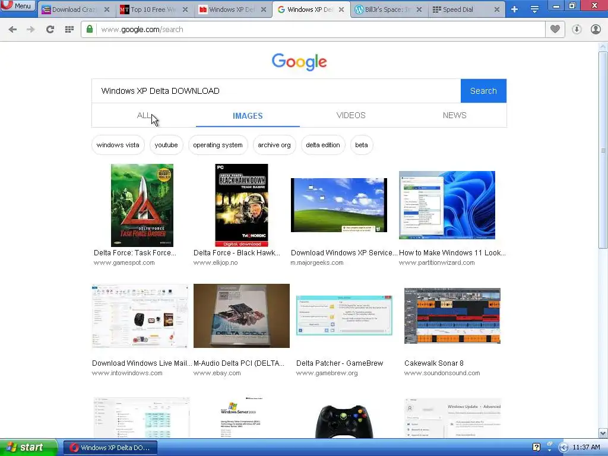
Task: Expand hidden tray icons arrow
Action: (x=563, y=448)
